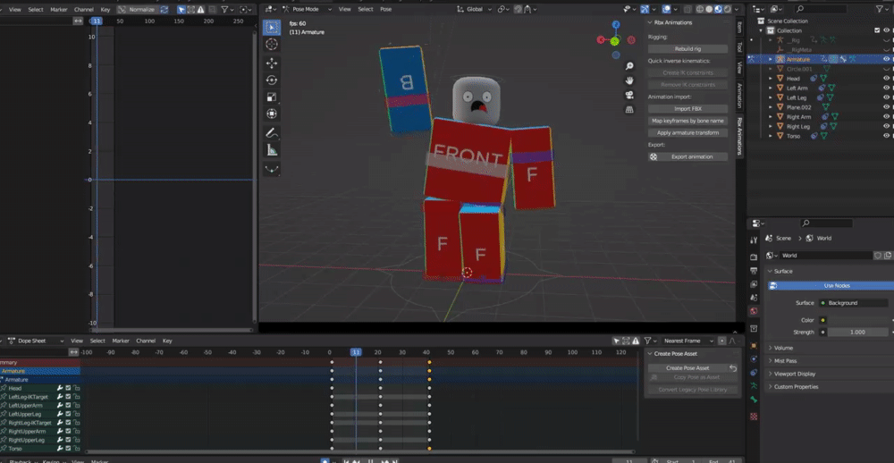Click the zoom view magnifier icon in viewport
The image size is (894, 463).
(629, 66)
